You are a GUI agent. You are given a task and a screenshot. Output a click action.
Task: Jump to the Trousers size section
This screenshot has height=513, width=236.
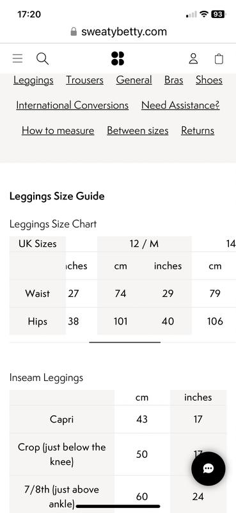[85, 80]
